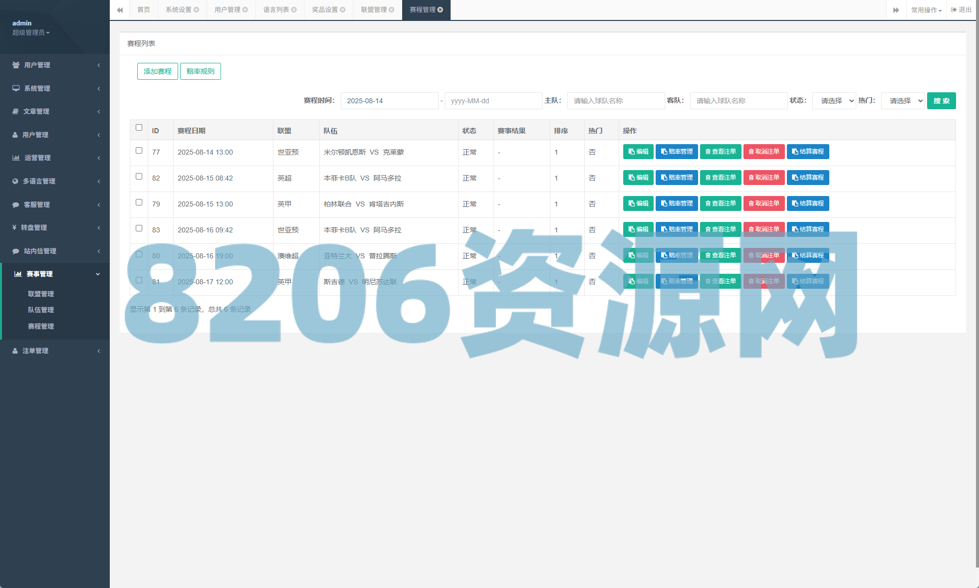The image size is (979, 588).
Task: Click the 退出 logout link
Action: (962, 10)
